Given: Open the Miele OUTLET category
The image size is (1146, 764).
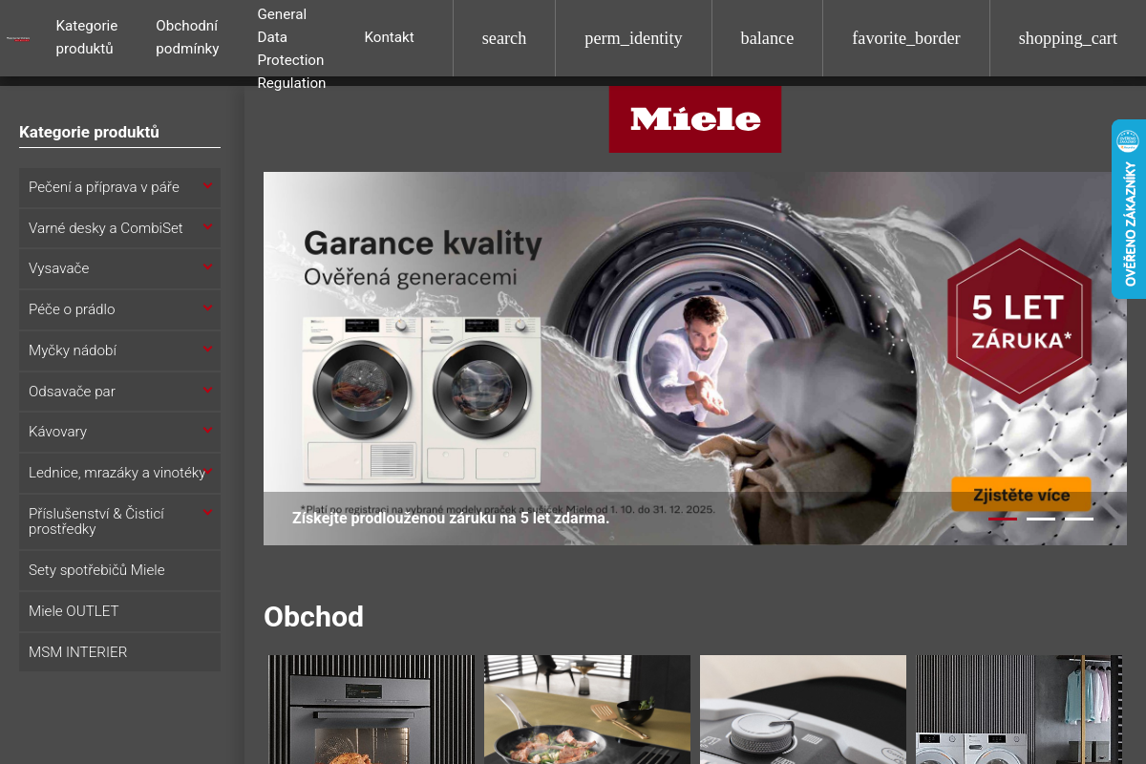Looking at the screenshot, I should (119, 611).
